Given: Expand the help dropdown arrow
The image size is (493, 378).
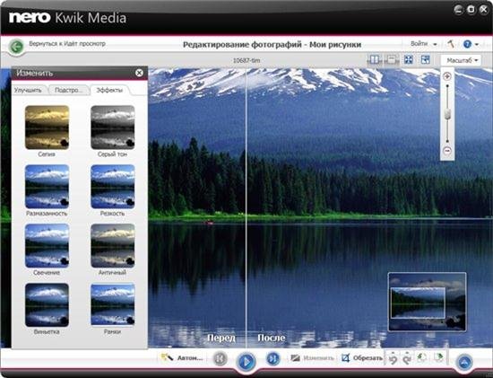Looking at the screenshot, I should 477,44.
